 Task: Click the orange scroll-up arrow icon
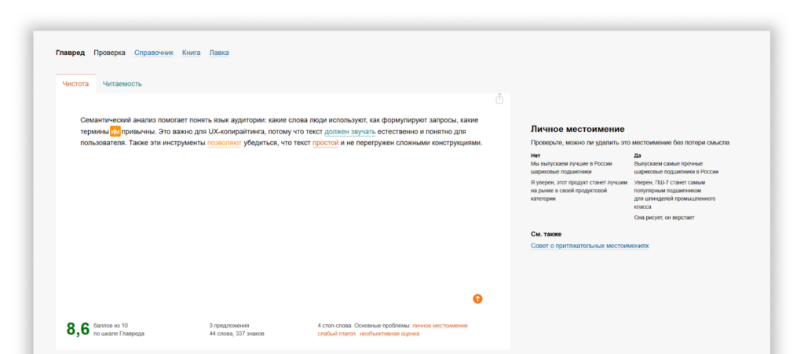click(477, 299)
